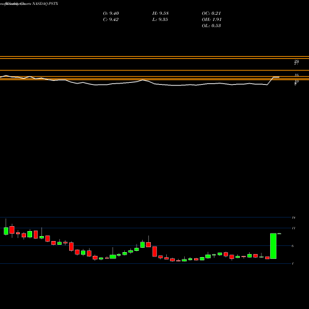Select the first green candlestick at far left

tap(6, 231)
